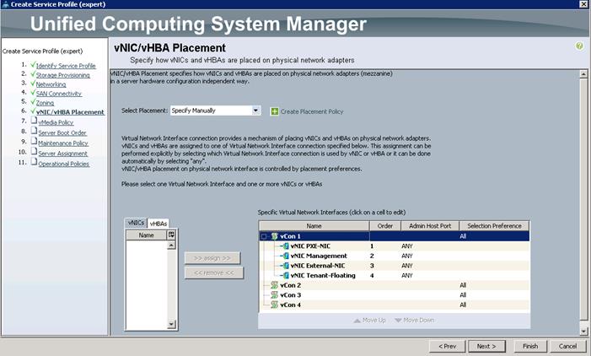The height and width of the screenshot is (356, 591).
Task: Click the Move Down arrow control
Action: pyautogui.click(x=415, y=321)
